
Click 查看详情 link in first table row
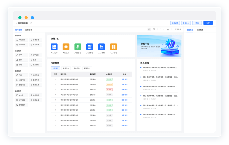(x=124, y=79)
